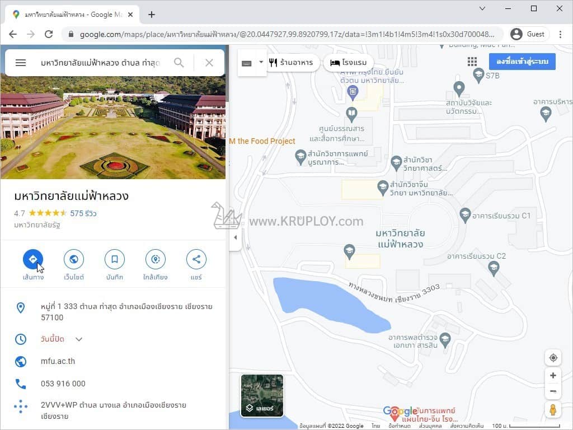Close the Google Maps tab
The width and height of the screenshot is (573, 430).
click(130, 15)
